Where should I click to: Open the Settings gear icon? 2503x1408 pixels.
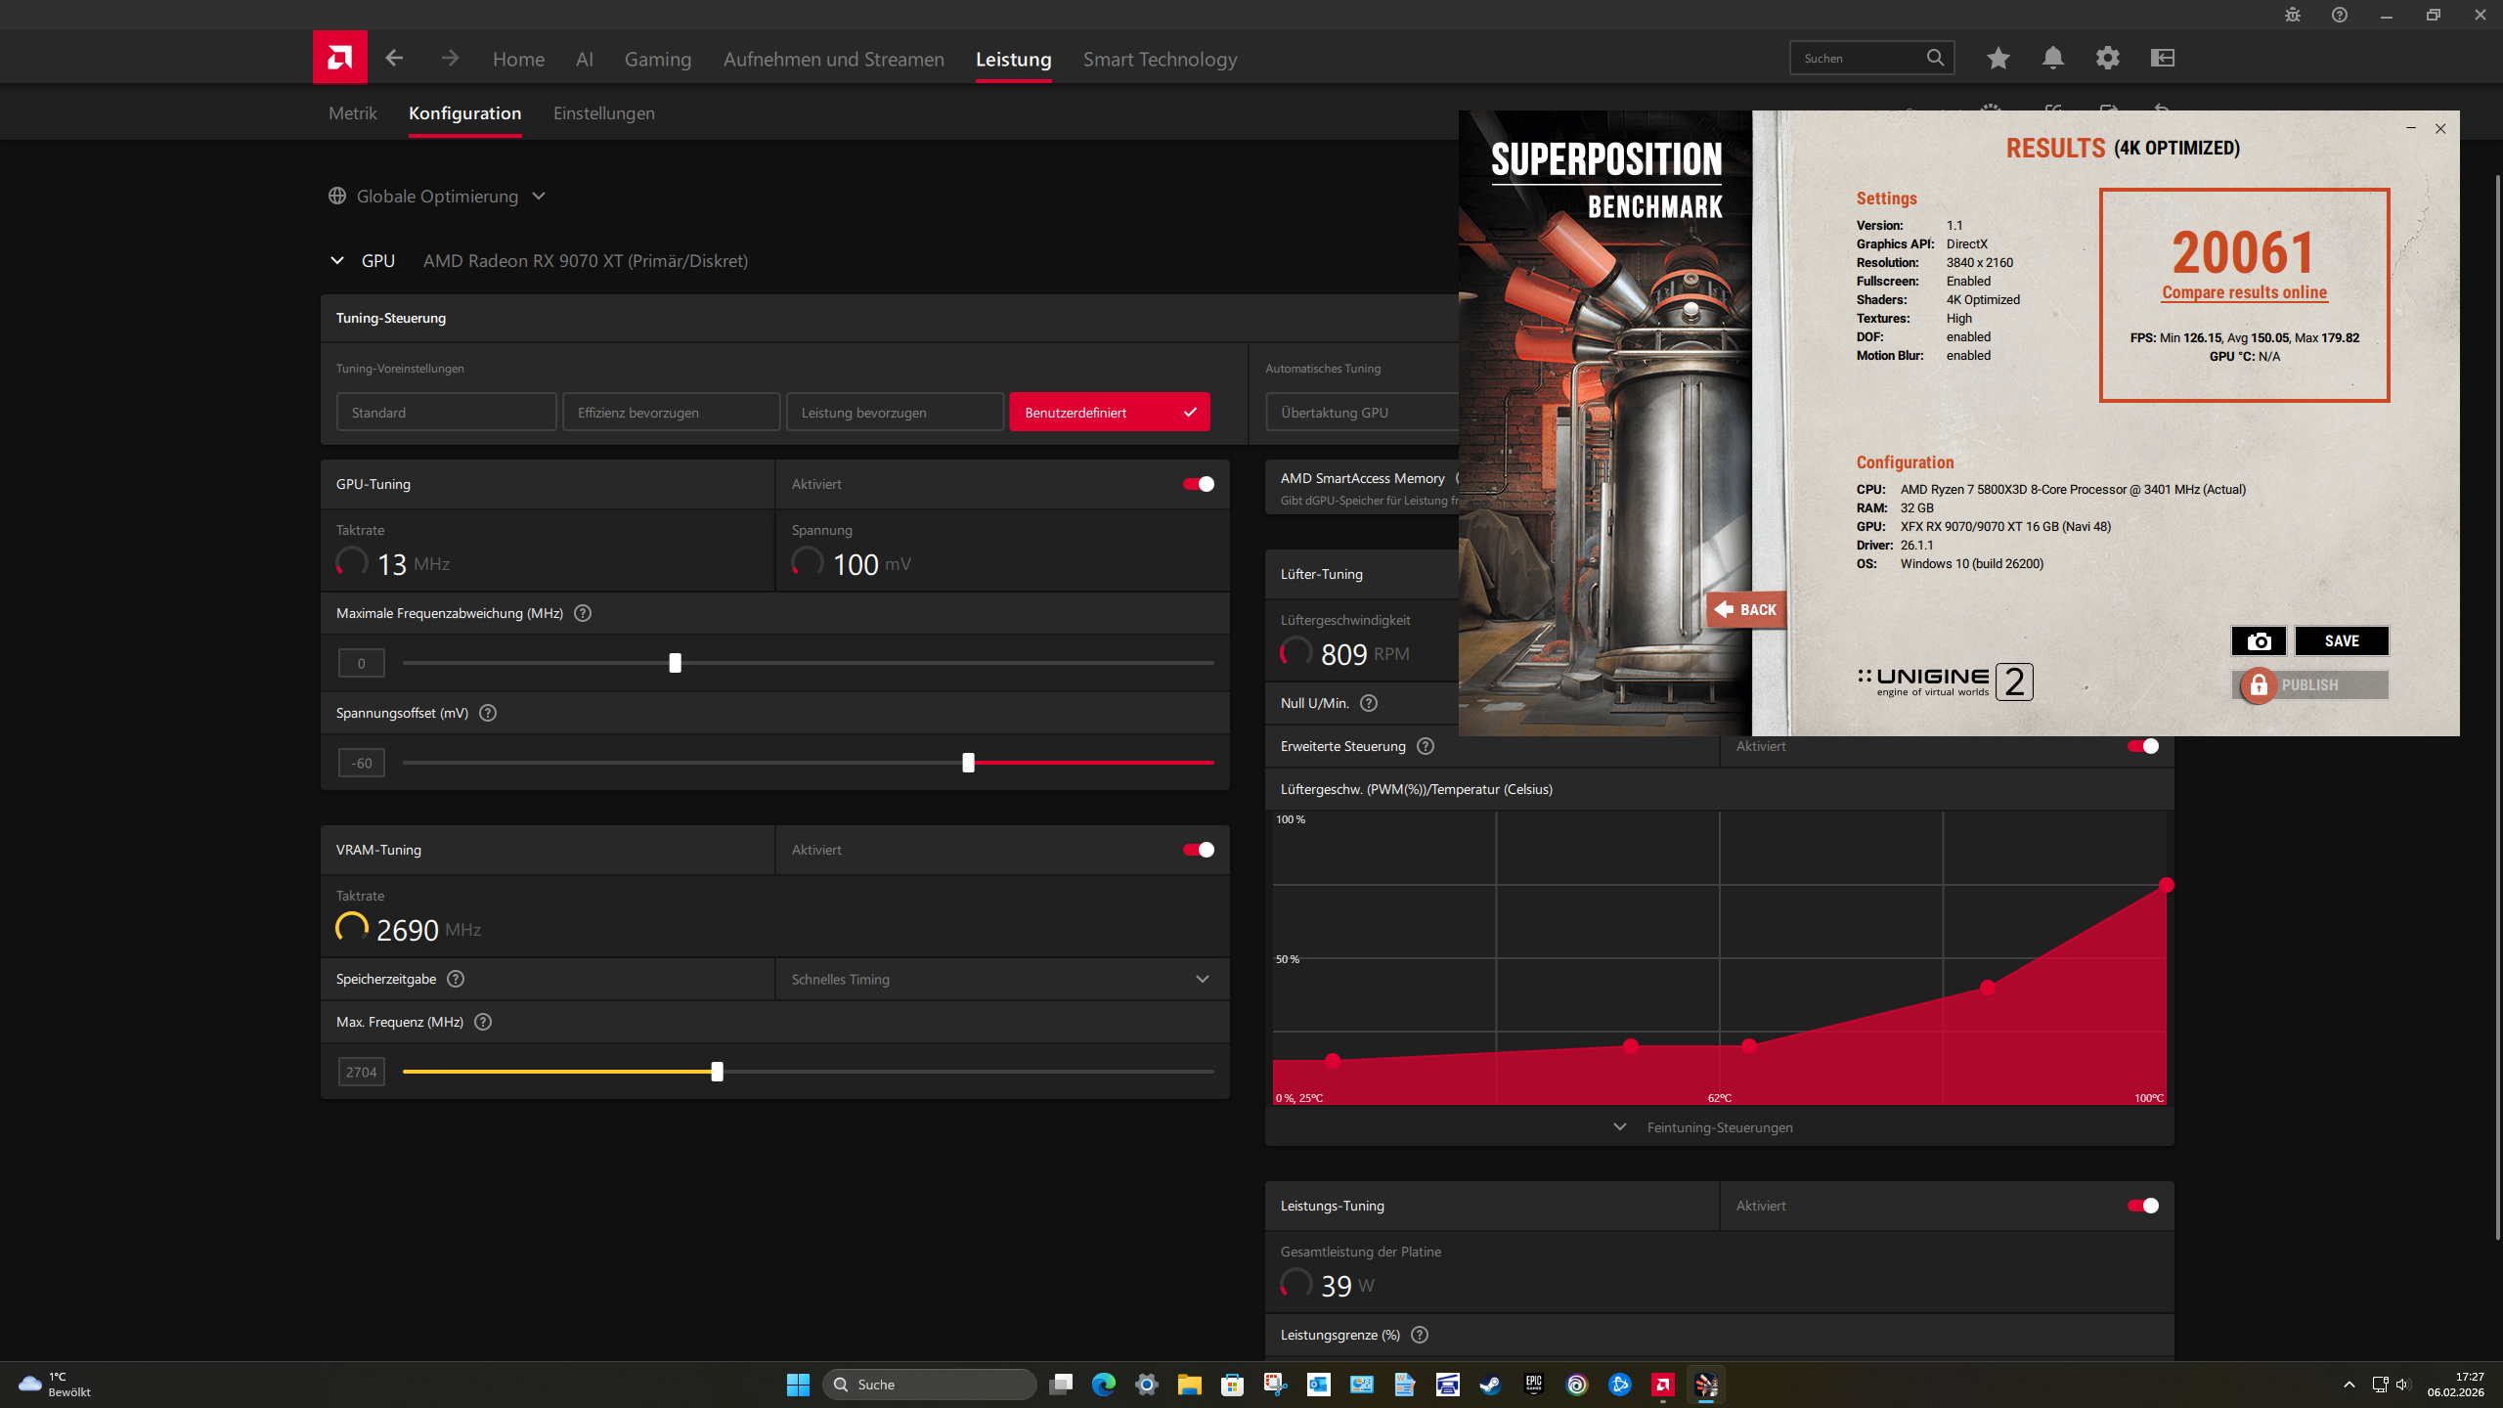point(2108,58)
